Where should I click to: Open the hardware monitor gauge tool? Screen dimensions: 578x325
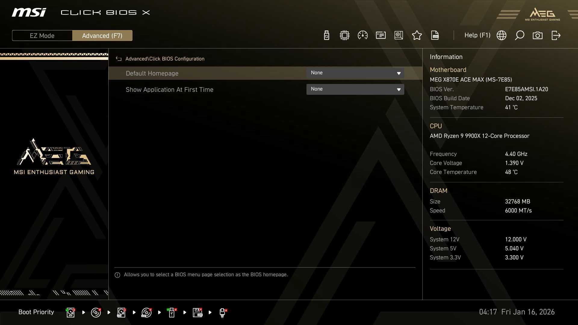pyautogui.click(x=362, y=35)
